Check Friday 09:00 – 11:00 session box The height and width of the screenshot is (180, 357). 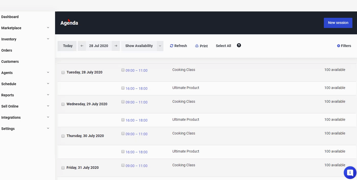point(123,165)
